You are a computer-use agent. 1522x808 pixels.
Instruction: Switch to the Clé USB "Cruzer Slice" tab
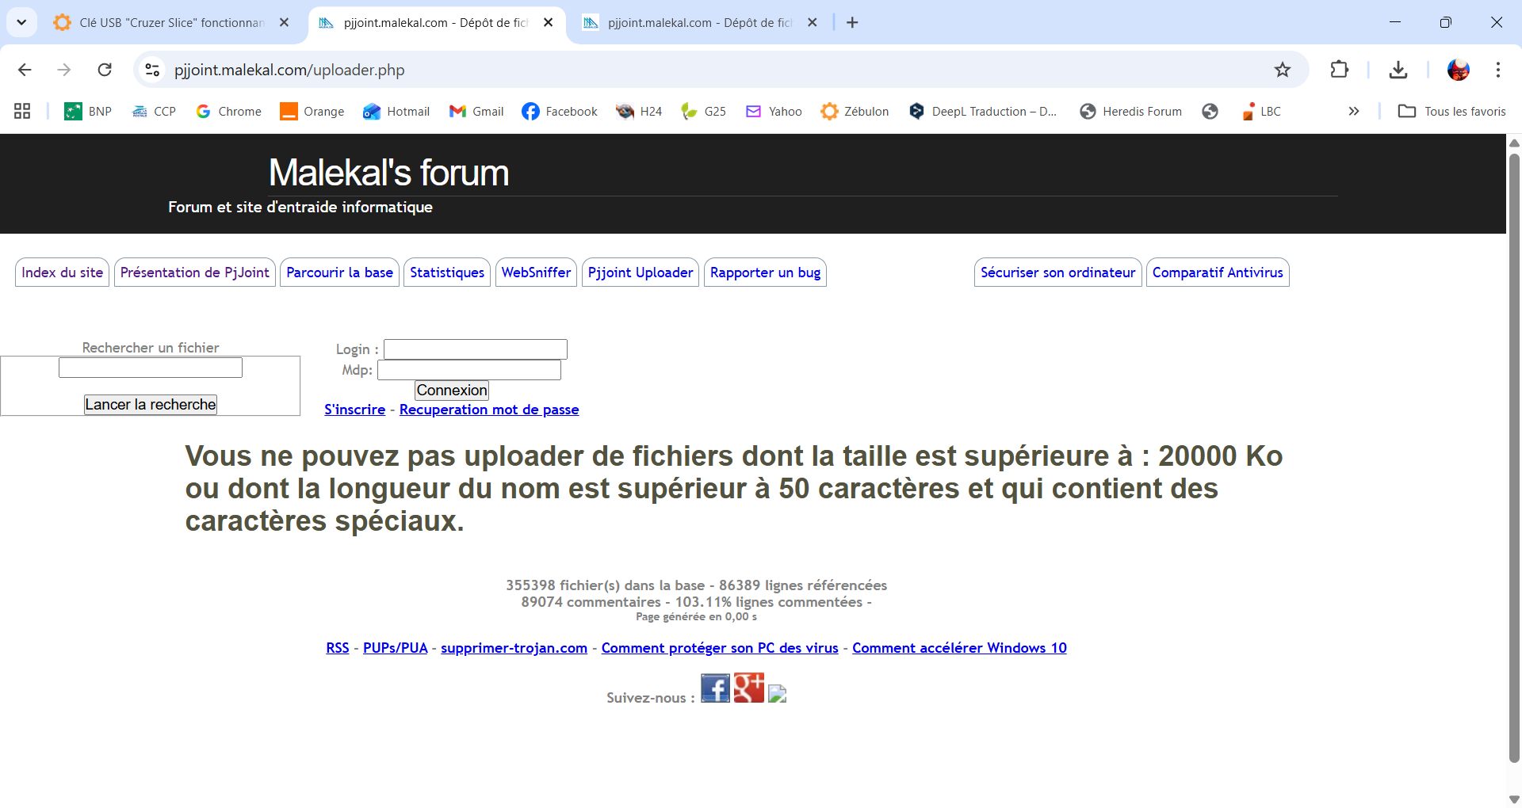170,23
